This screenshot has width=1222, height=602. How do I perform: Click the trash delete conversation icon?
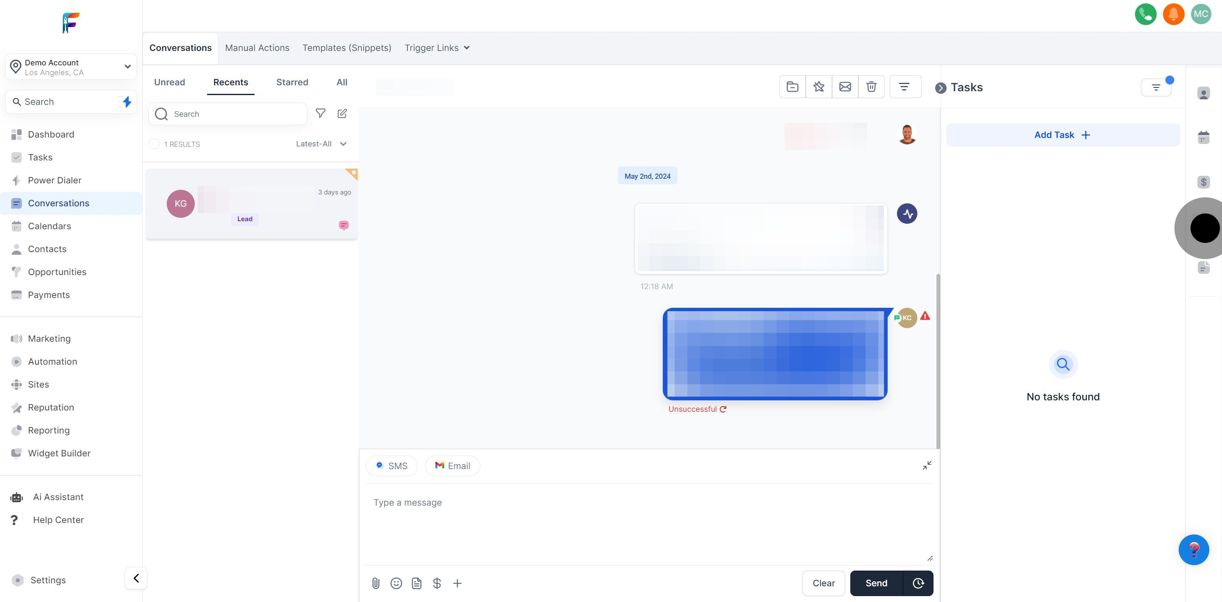(871, 87)
